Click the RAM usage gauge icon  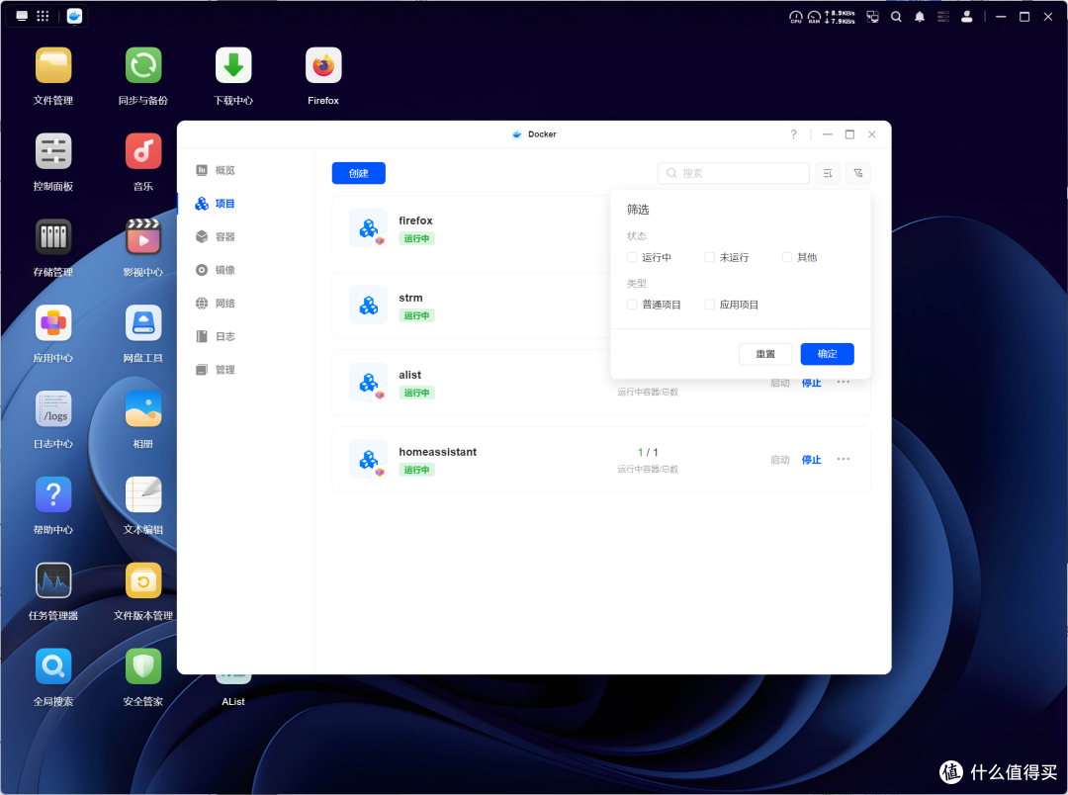pos(814,17)
